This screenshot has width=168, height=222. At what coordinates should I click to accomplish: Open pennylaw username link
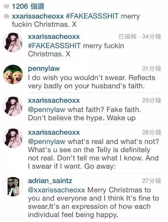tap(44, 69)
